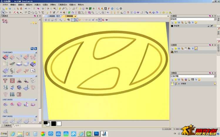Click the black colour circle of 缺省层

172,26
